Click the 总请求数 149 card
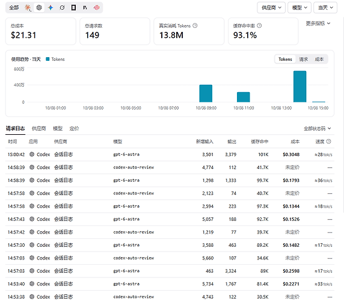Screen dimensions: 344x301 coord(115,31)
